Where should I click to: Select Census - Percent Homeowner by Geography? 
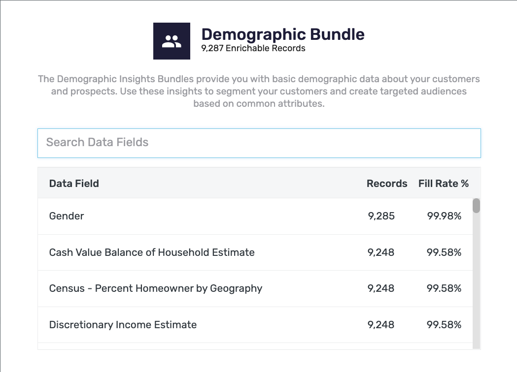(x=255, y=289)
